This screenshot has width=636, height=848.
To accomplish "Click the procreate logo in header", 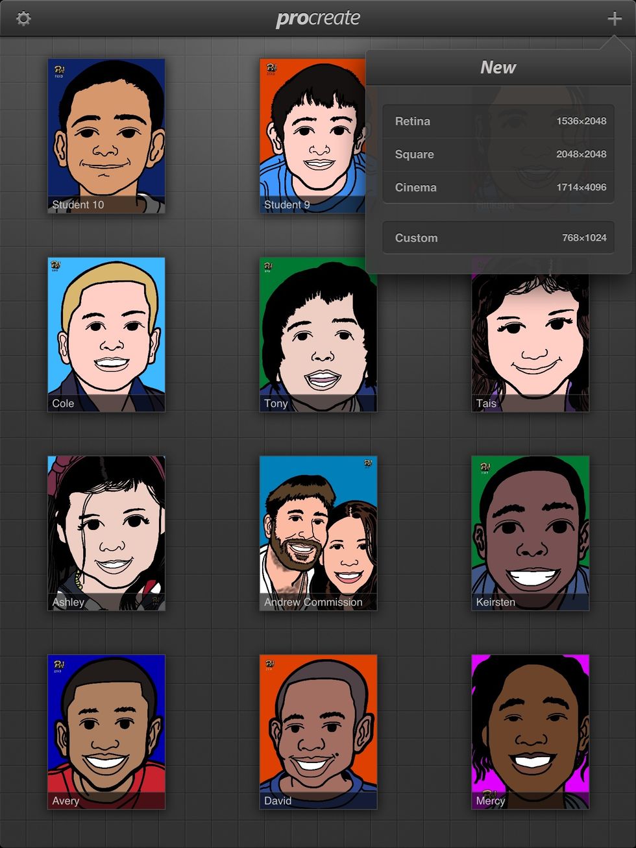I will 318,19.
